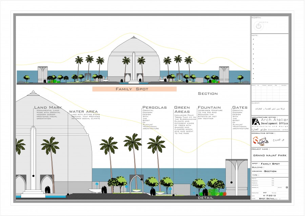Click the peach Family Spot banner
This screenshot has height=216, width=305.
click(134, 89)
